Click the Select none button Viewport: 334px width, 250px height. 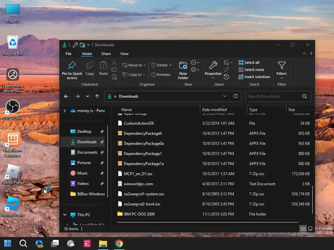(x=251, y=70)
